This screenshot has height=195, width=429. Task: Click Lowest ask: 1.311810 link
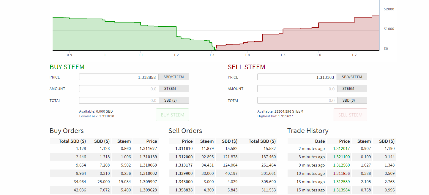click(x=97, y=116)
